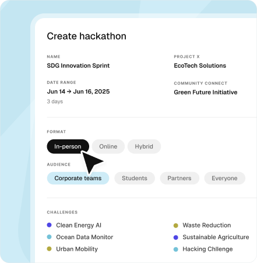Image resolution: width=257 pixels, height=263 pixels.
Task: Click the NAME field label
Action: coord(54,57)
